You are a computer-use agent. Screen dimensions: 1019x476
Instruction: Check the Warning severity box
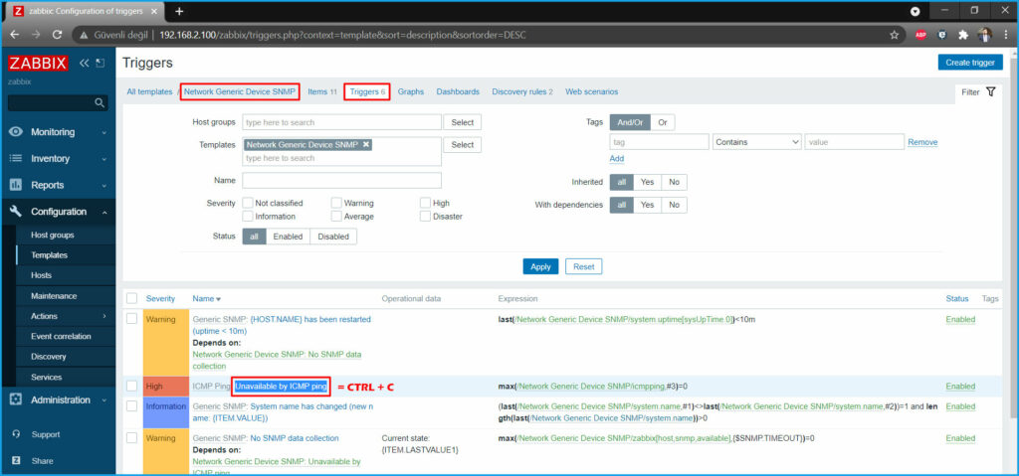[336, 204]
